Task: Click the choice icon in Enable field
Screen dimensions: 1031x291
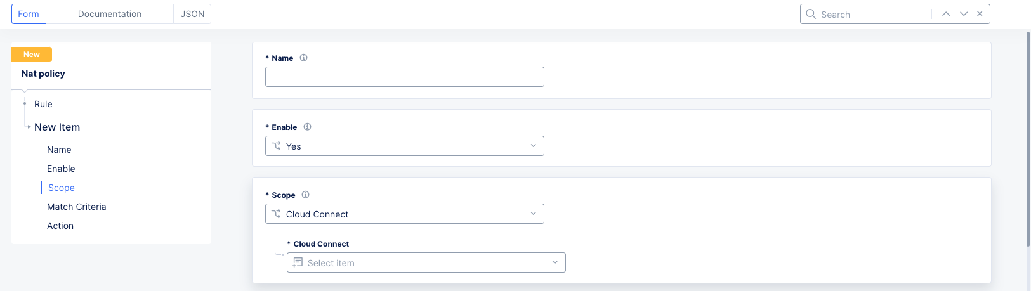Action: 276,146
